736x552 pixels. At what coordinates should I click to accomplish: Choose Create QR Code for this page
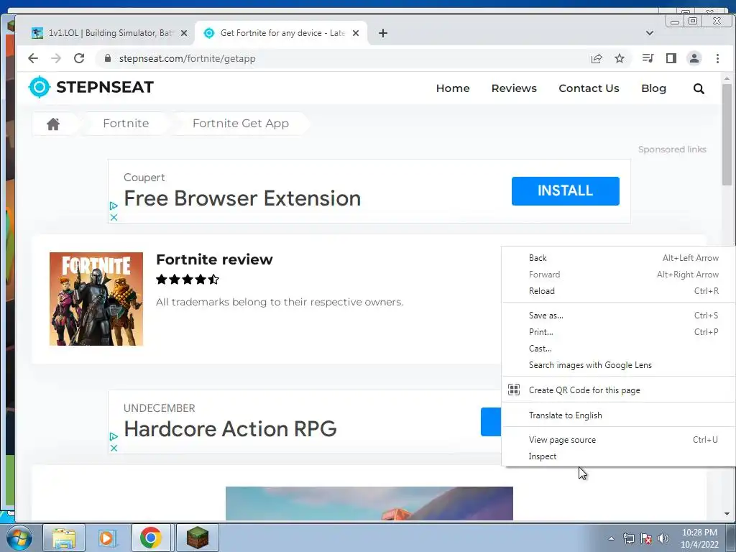point(618,390)
